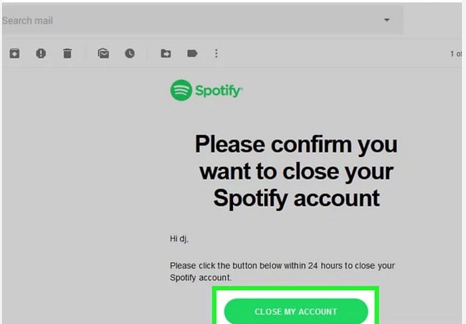Click the green Spotify circle logo
The image size is (466, 324).
click(180, 90)
